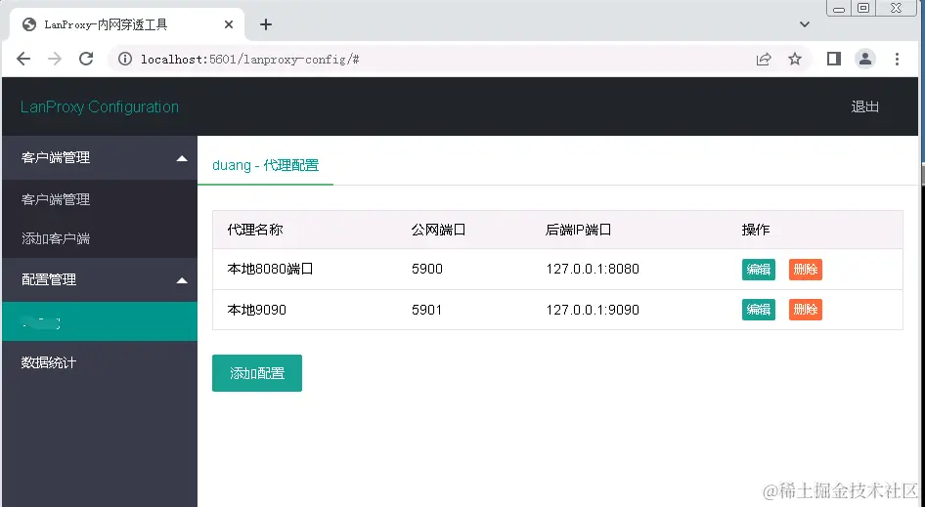Log out using 退出 link
Screen dimensions: 925x507
[864, 106]
